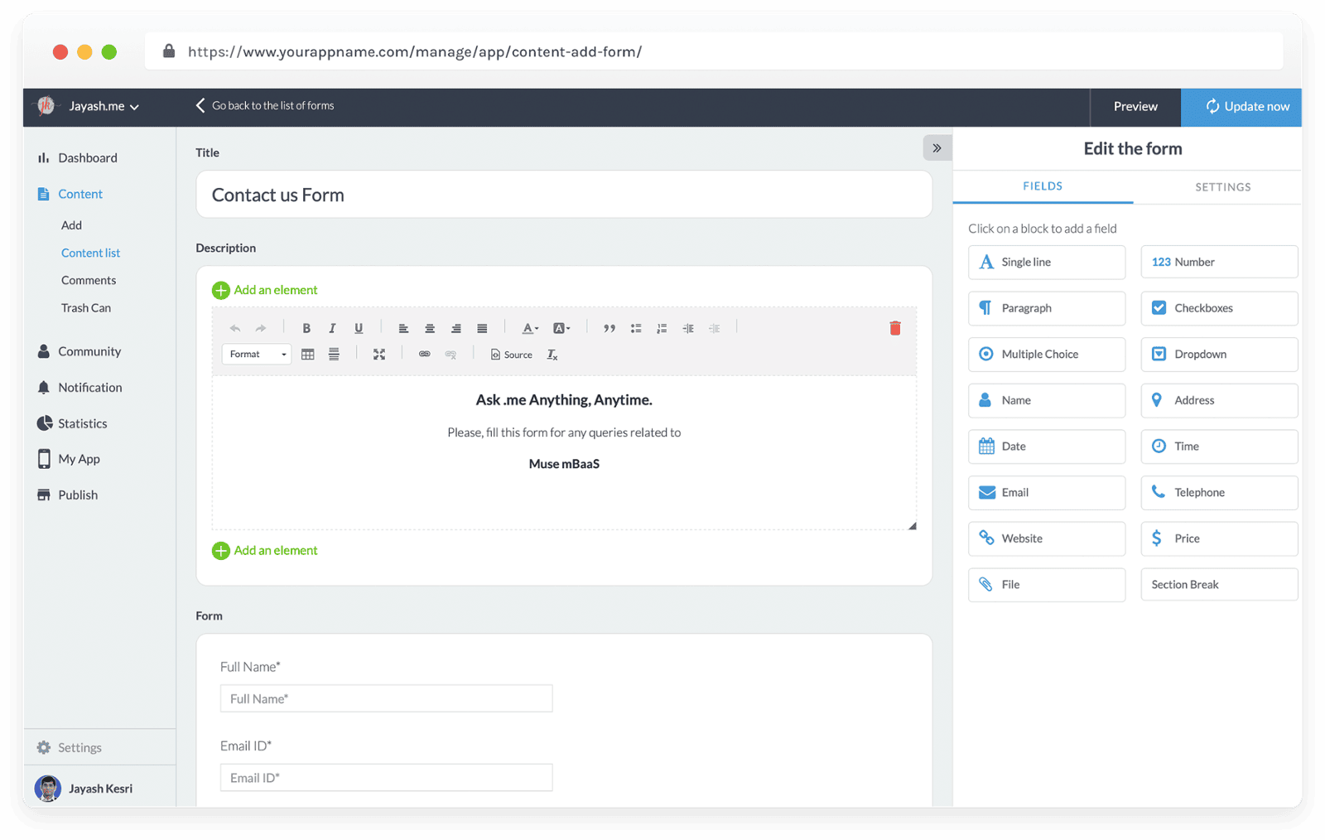Open Statistics in the sidebar

pos(82,423)
